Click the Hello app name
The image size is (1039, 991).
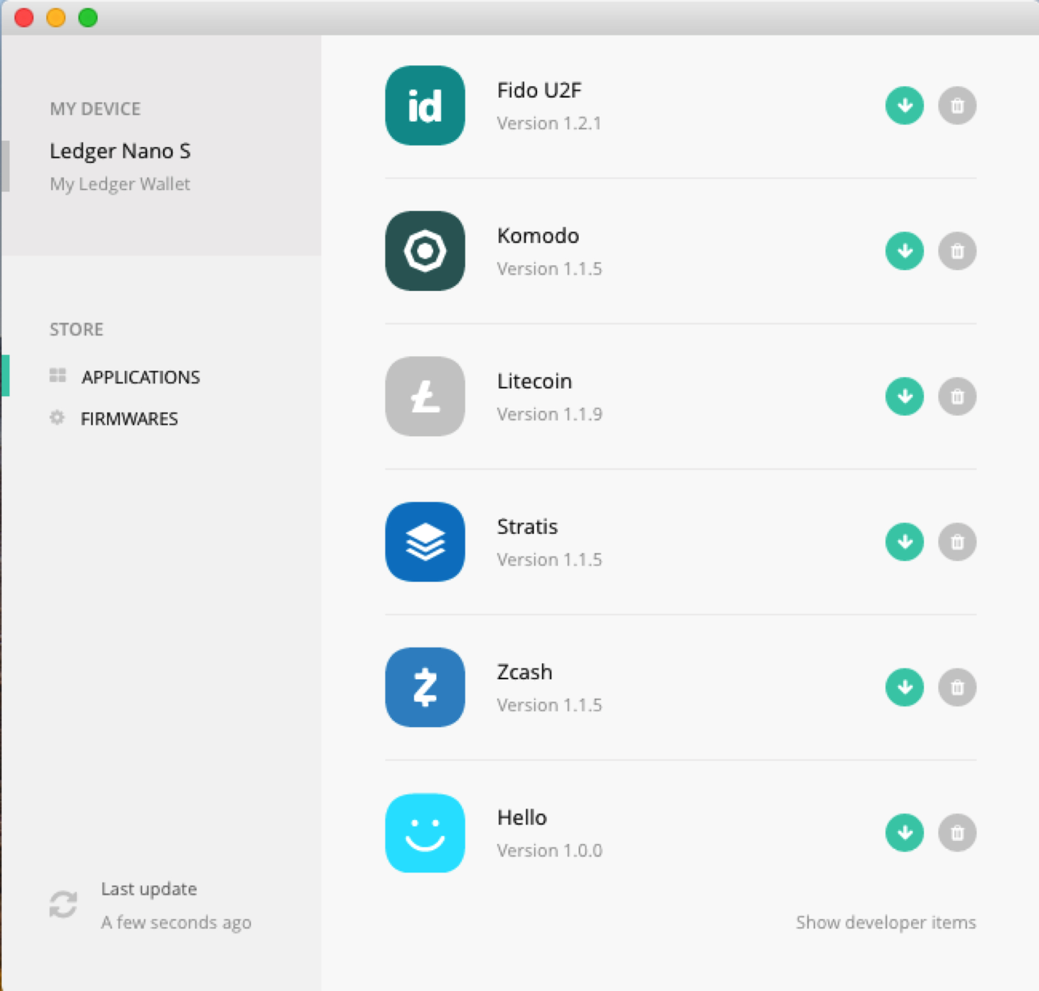click(522, 817)
